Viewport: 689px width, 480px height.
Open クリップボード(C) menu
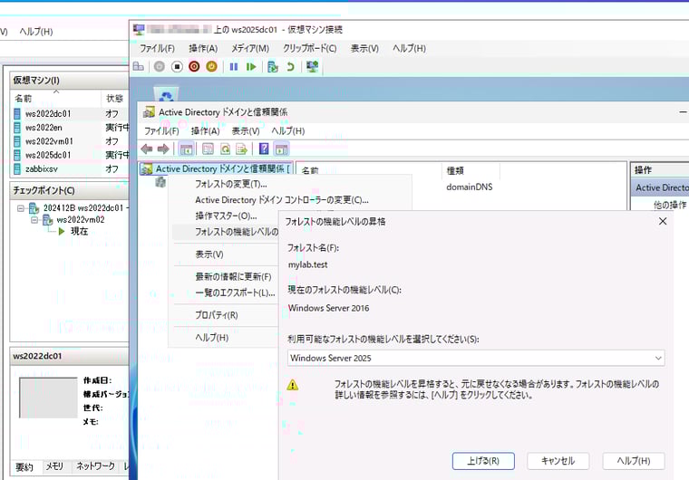click(310, 48)
